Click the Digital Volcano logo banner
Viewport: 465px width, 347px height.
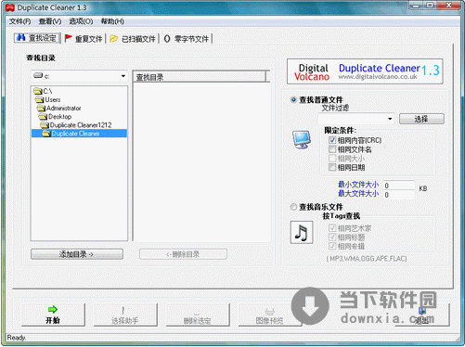365,71
